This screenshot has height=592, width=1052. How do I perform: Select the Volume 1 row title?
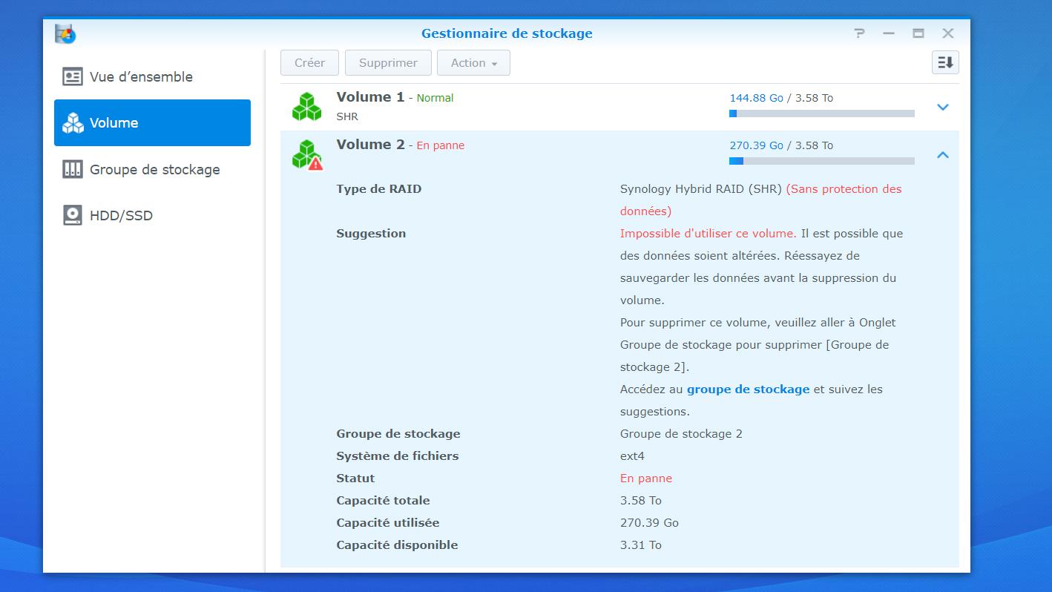tap(370, 97)
